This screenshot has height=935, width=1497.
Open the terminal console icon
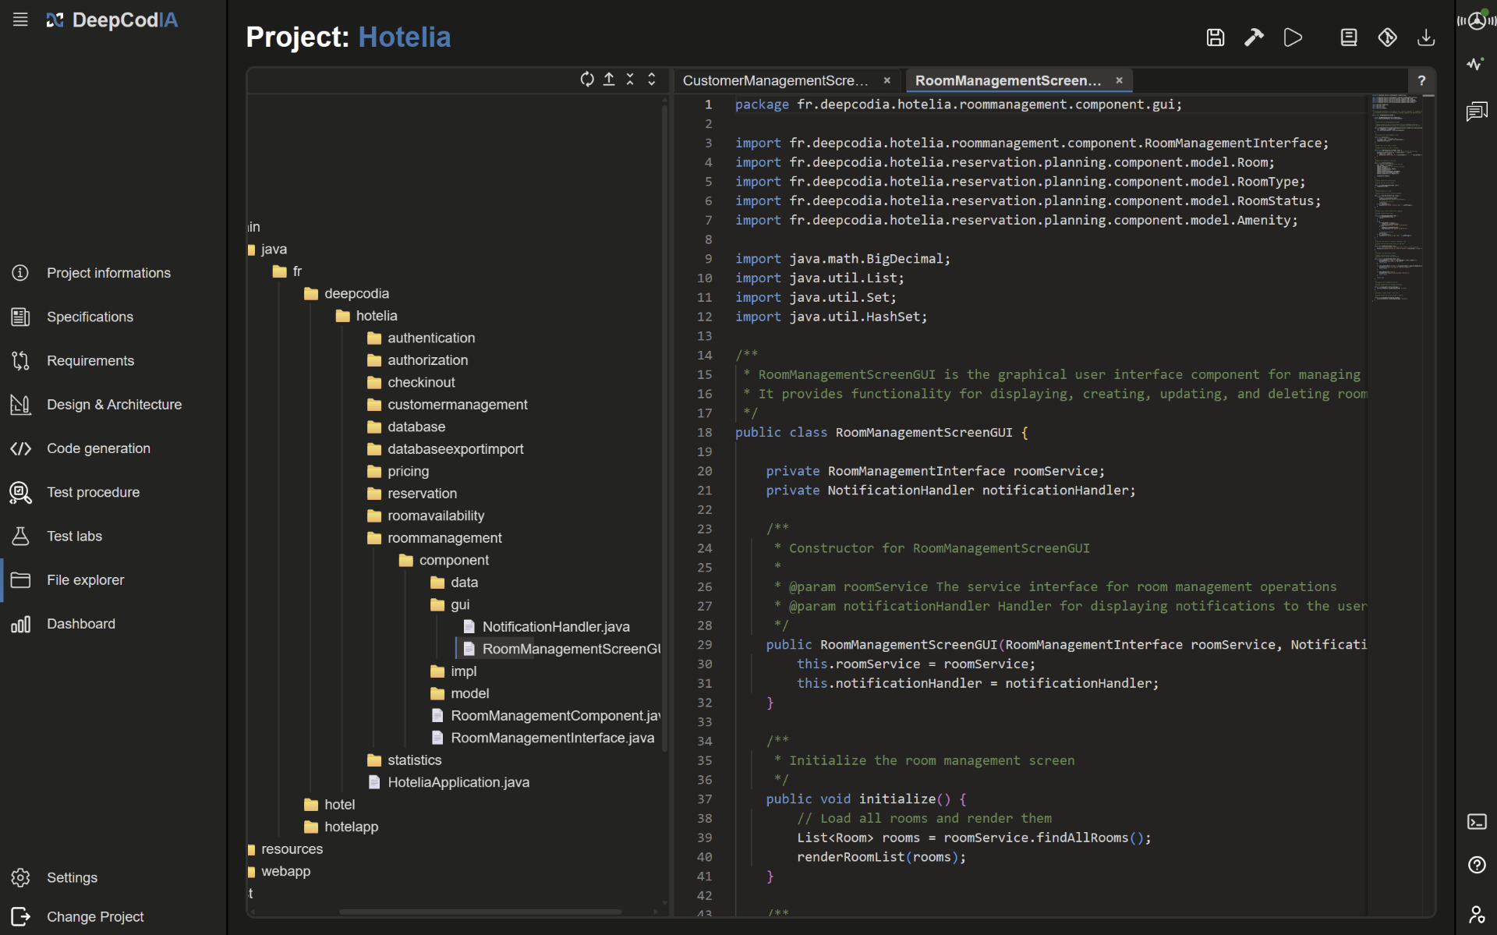point(1477,822)
